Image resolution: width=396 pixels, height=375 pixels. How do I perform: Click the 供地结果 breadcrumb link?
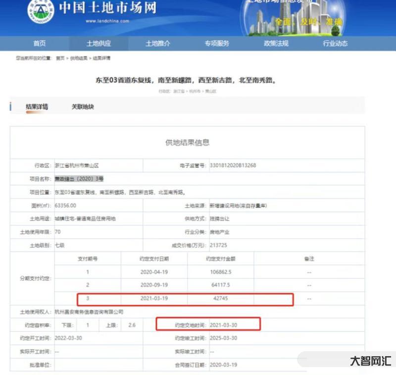click(79, 58)
